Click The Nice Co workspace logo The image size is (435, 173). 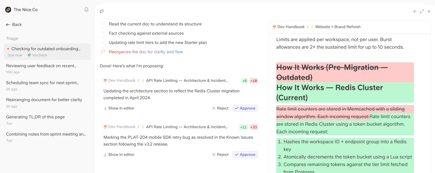point(8,10)
